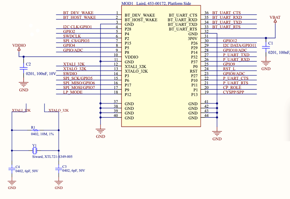Click the XTALO_32K label above the crystal circuit
The image size is (290, 199).
click(x=58, y=111)
